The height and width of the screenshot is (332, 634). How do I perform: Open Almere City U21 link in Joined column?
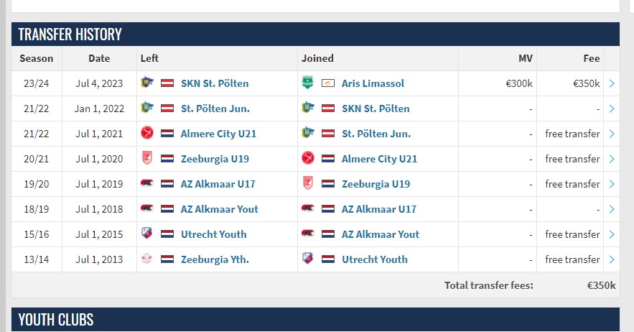(x=379, y=159)
